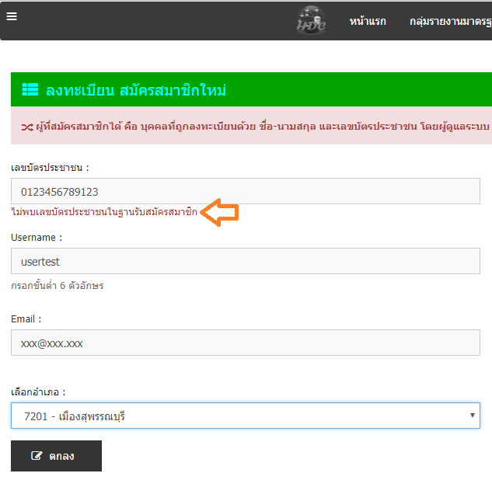Click the ลงทะเบียน สมัครสมาชิกใหม่ heading
The image size is (492, 494).
coord(135,90)
